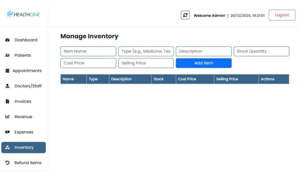Click into the Type input field

(146, 51)
